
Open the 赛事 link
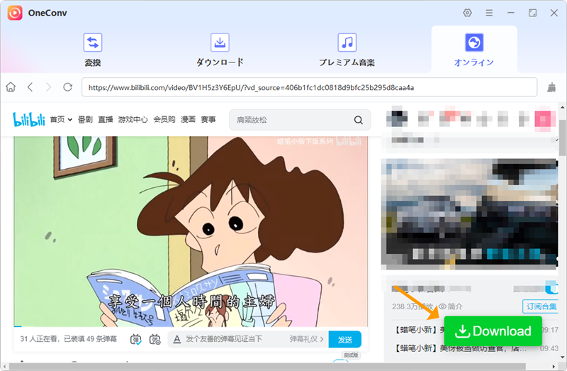pos(208,119)
